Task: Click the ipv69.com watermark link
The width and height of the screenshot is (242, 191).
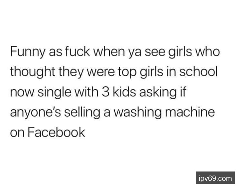Action: (215, 178)
